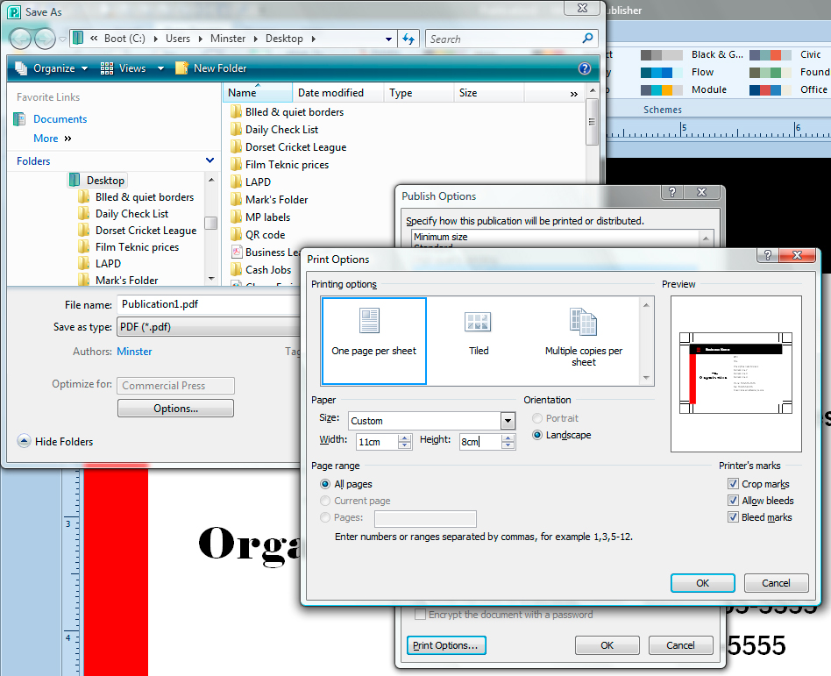Pick Multiple copies per sheet icon
831x676 pixels.
(x=583, y=322)
